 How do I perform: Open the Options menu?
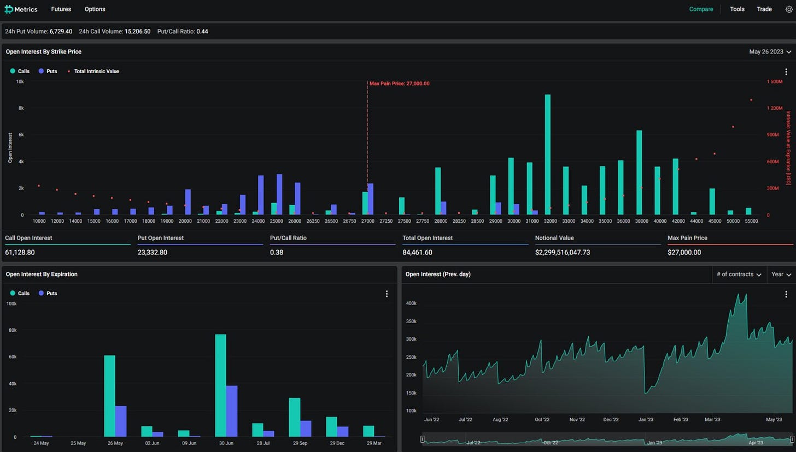point(95,9)
